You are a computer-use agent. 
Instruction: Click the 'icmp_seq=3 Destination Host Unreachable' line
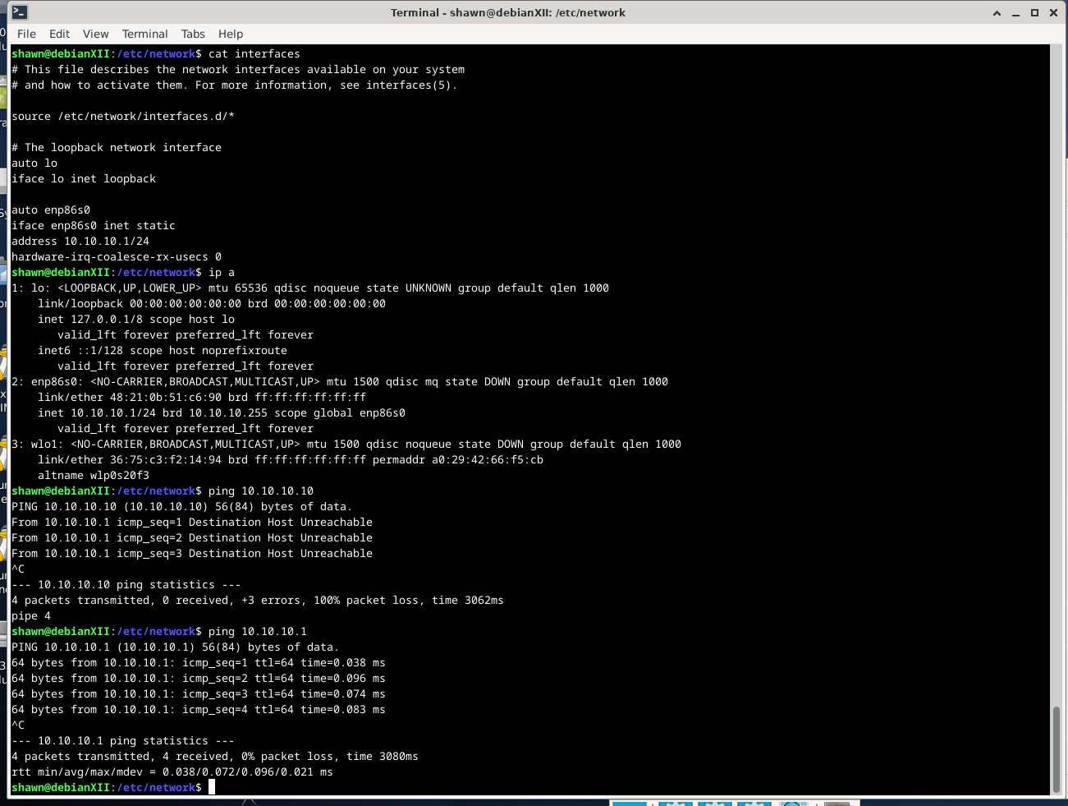point(192,554)
